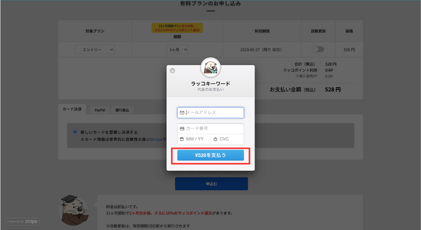Click lock icon beside CVC
The image size is (421, 230).
pyautogui.click(x=215, y=139)
